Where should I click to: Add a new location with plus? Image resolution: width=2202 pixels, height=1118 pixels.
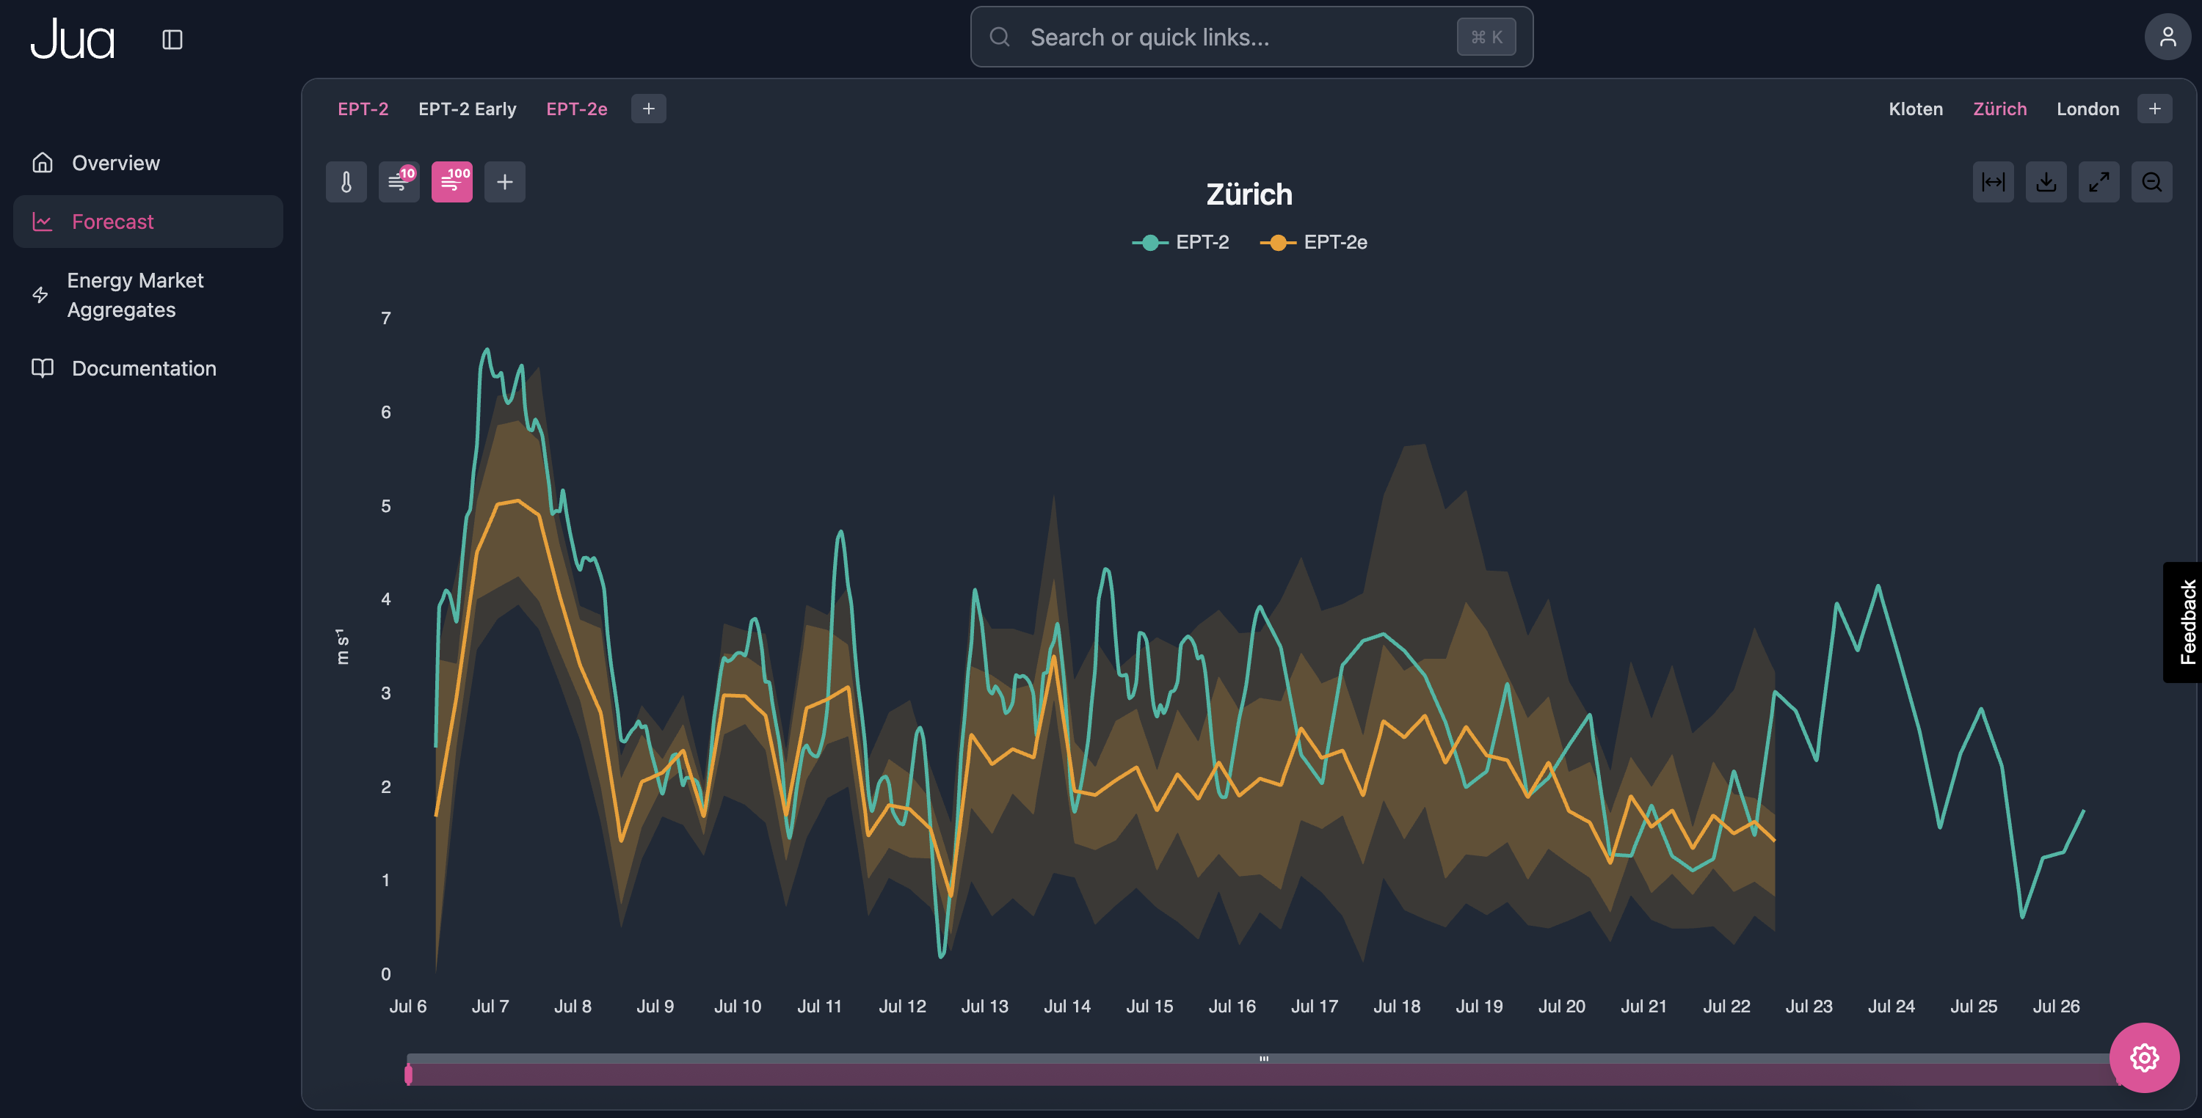click(x=2154, y=109)
